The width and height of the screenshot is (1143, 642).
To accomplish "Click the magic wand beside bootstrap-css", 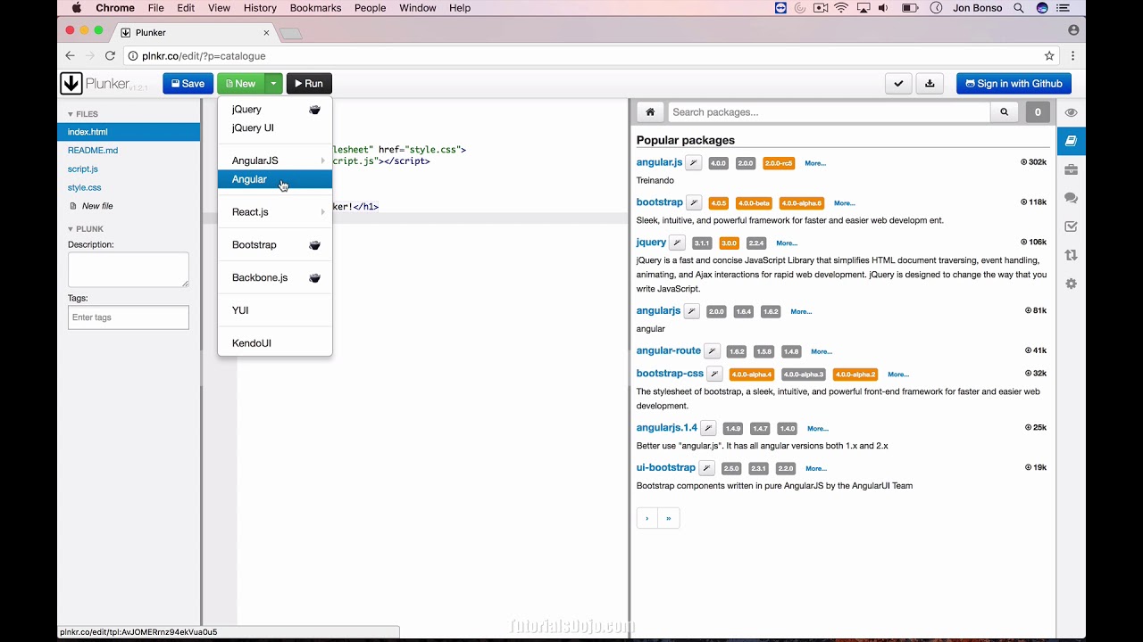I will pyautogui.click(x=714, y=374).
